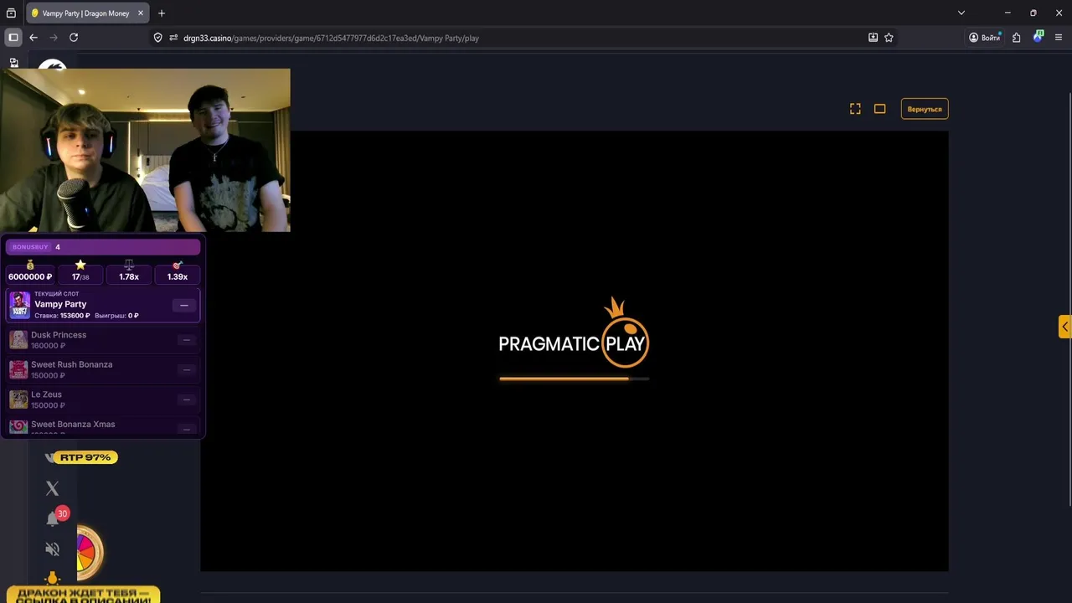Close the Vampy Party tab
This screenshot has width=1072, height=603.
[141, 13]
